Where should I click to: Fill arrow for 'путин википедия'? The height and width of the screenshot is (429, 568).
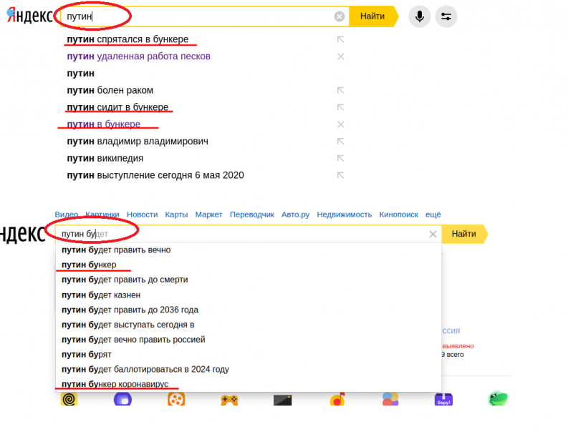[x=340, y=159]
